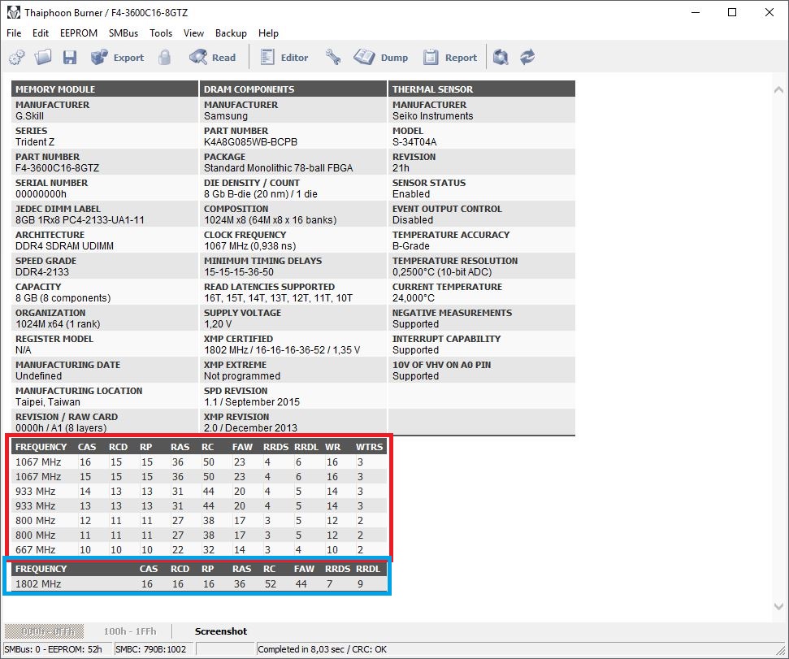This screenshot has width=789, height=659.
Task: Open the View menu
Action: click(193, 33)
